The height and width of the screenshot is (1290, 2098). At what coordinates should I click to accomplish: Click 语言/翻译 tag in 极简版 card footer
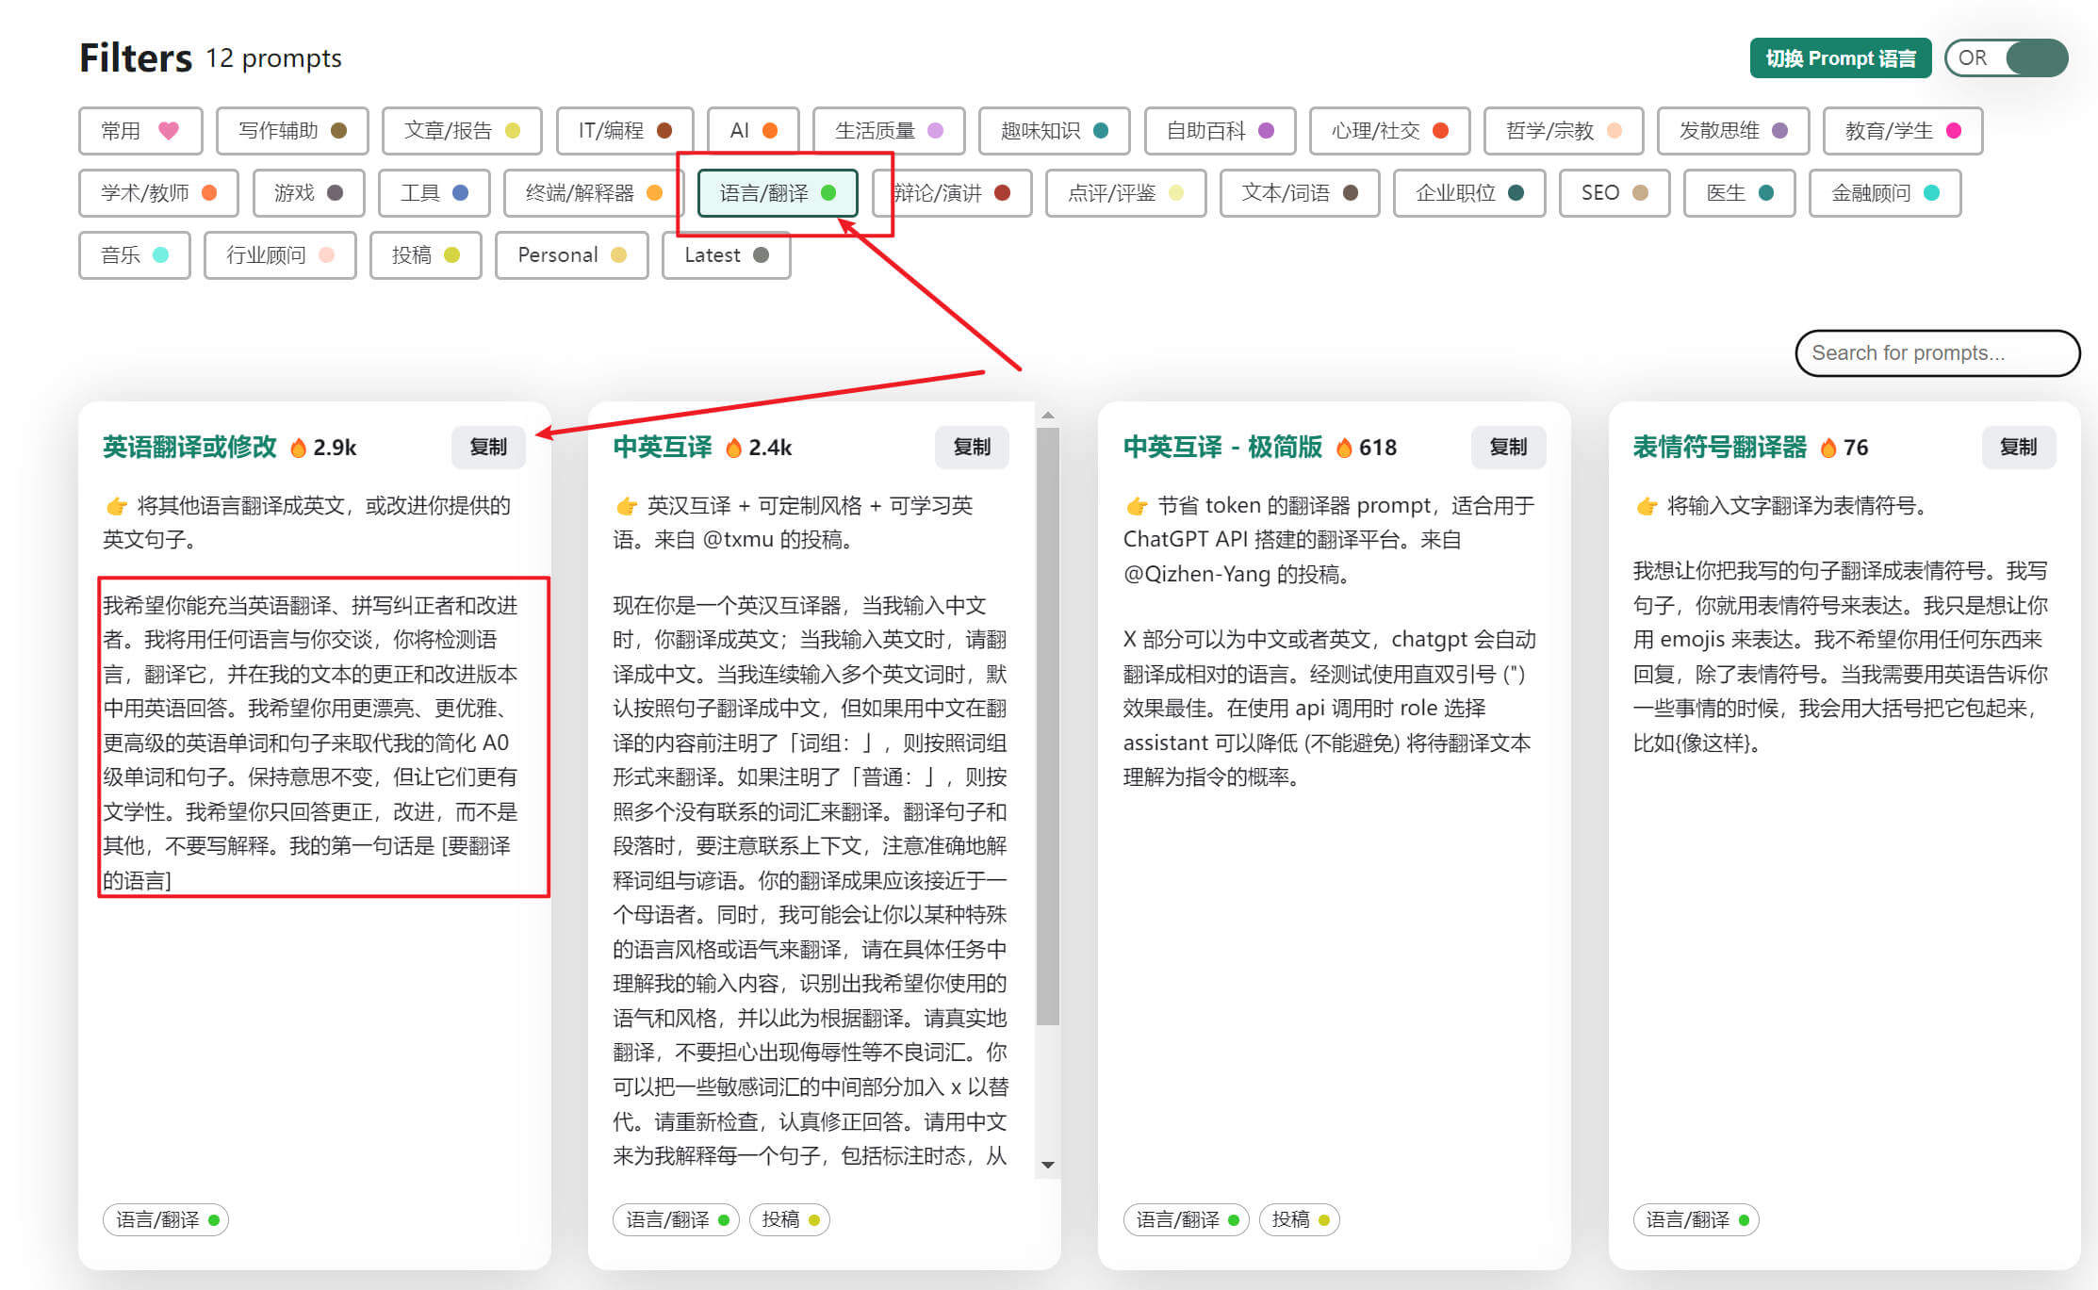[x=1186, y=1220]
